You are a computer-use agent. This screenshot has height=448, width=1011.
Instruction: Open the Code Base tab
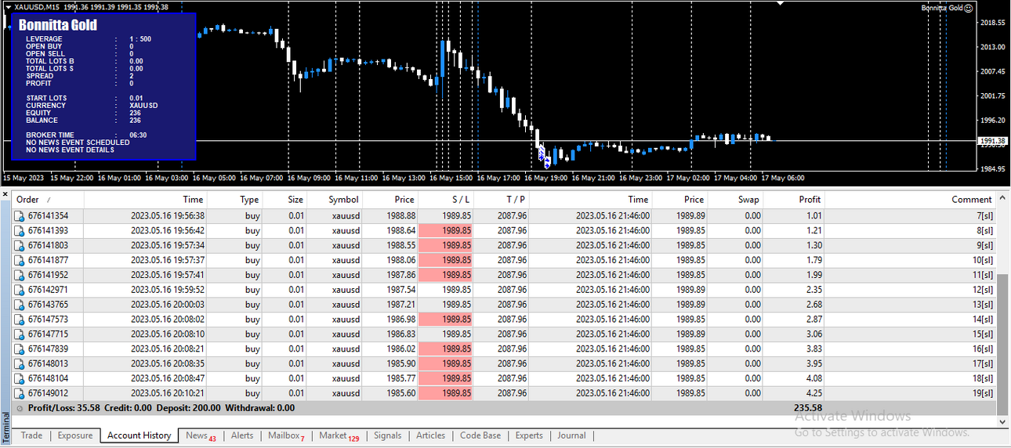pyautogui.click(x=480, y=435)
